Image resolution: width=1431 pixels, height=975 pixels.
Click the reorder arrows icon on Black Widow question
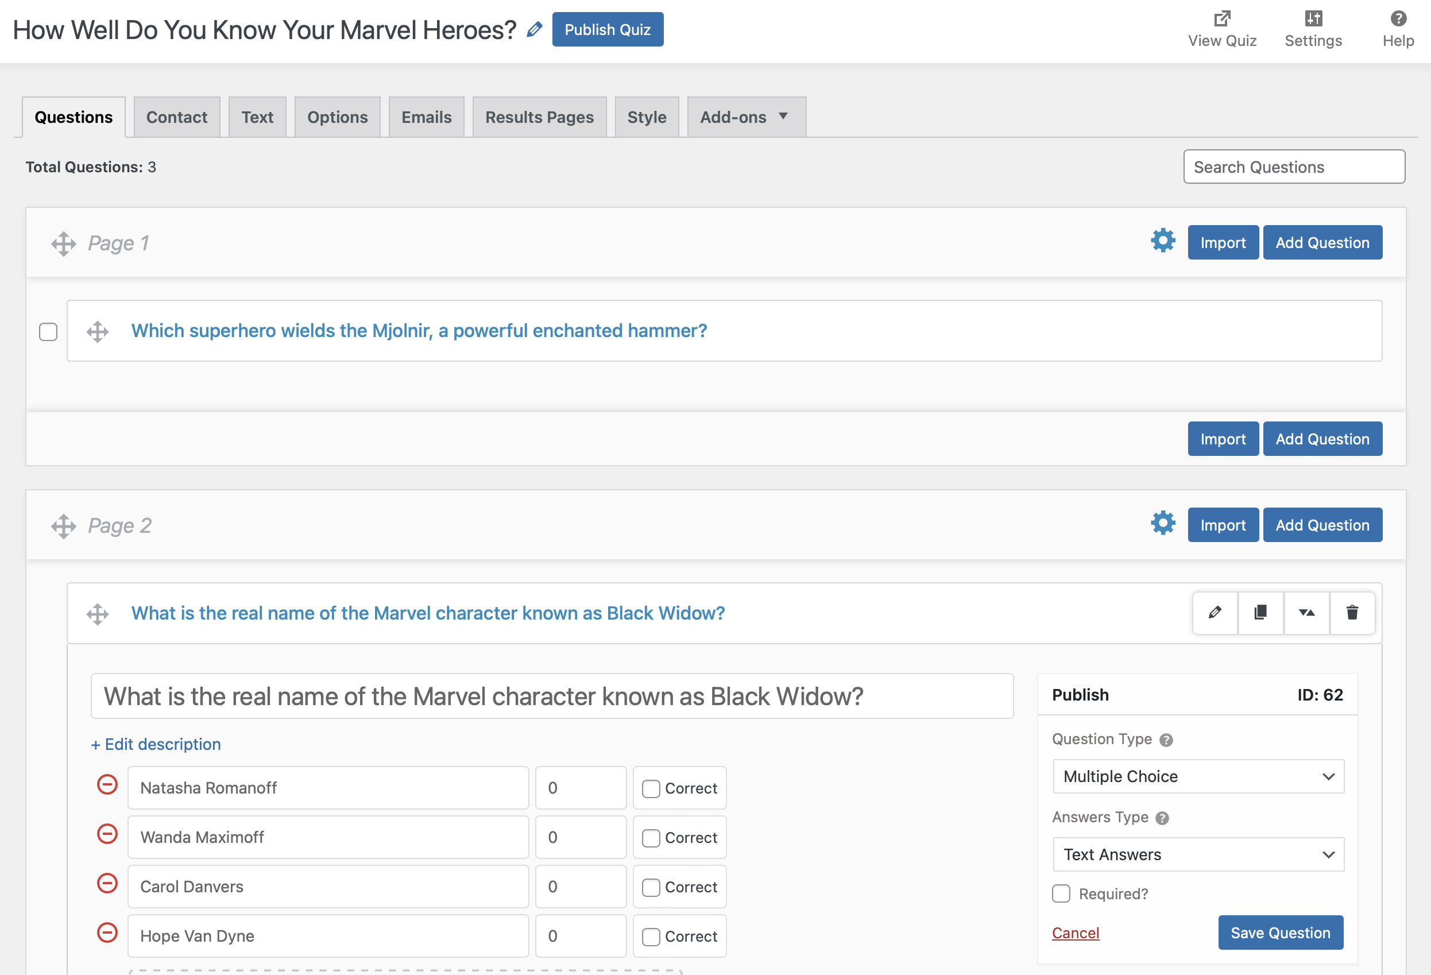click(1306, 612)
